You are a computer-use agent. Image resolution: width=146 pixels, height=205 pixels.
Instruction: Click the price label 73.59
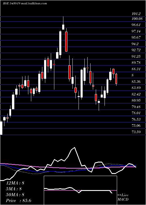tap(136, 132)
